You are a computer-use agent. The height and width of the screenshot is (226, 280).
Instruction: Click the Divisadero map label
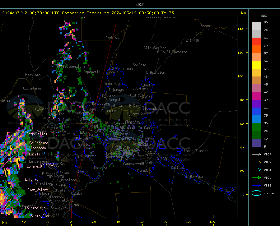(x=152, y=108)
